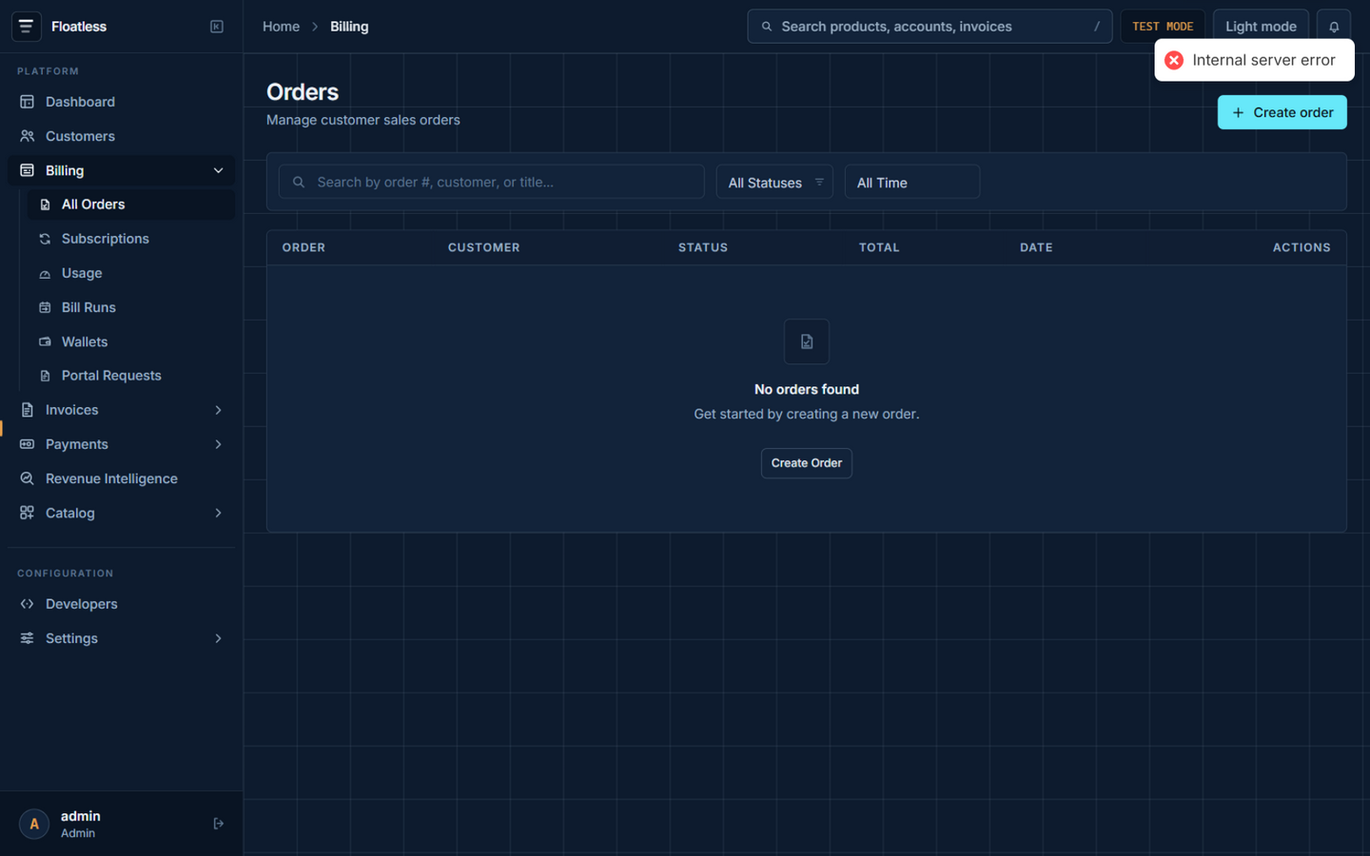This screenshot has width=1370, height=856.
Task: Expand the Invoices submenu
Action: 218,410
